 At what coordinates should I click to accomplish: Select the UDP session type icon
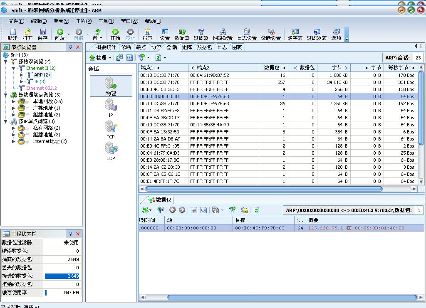click(111, 150)
